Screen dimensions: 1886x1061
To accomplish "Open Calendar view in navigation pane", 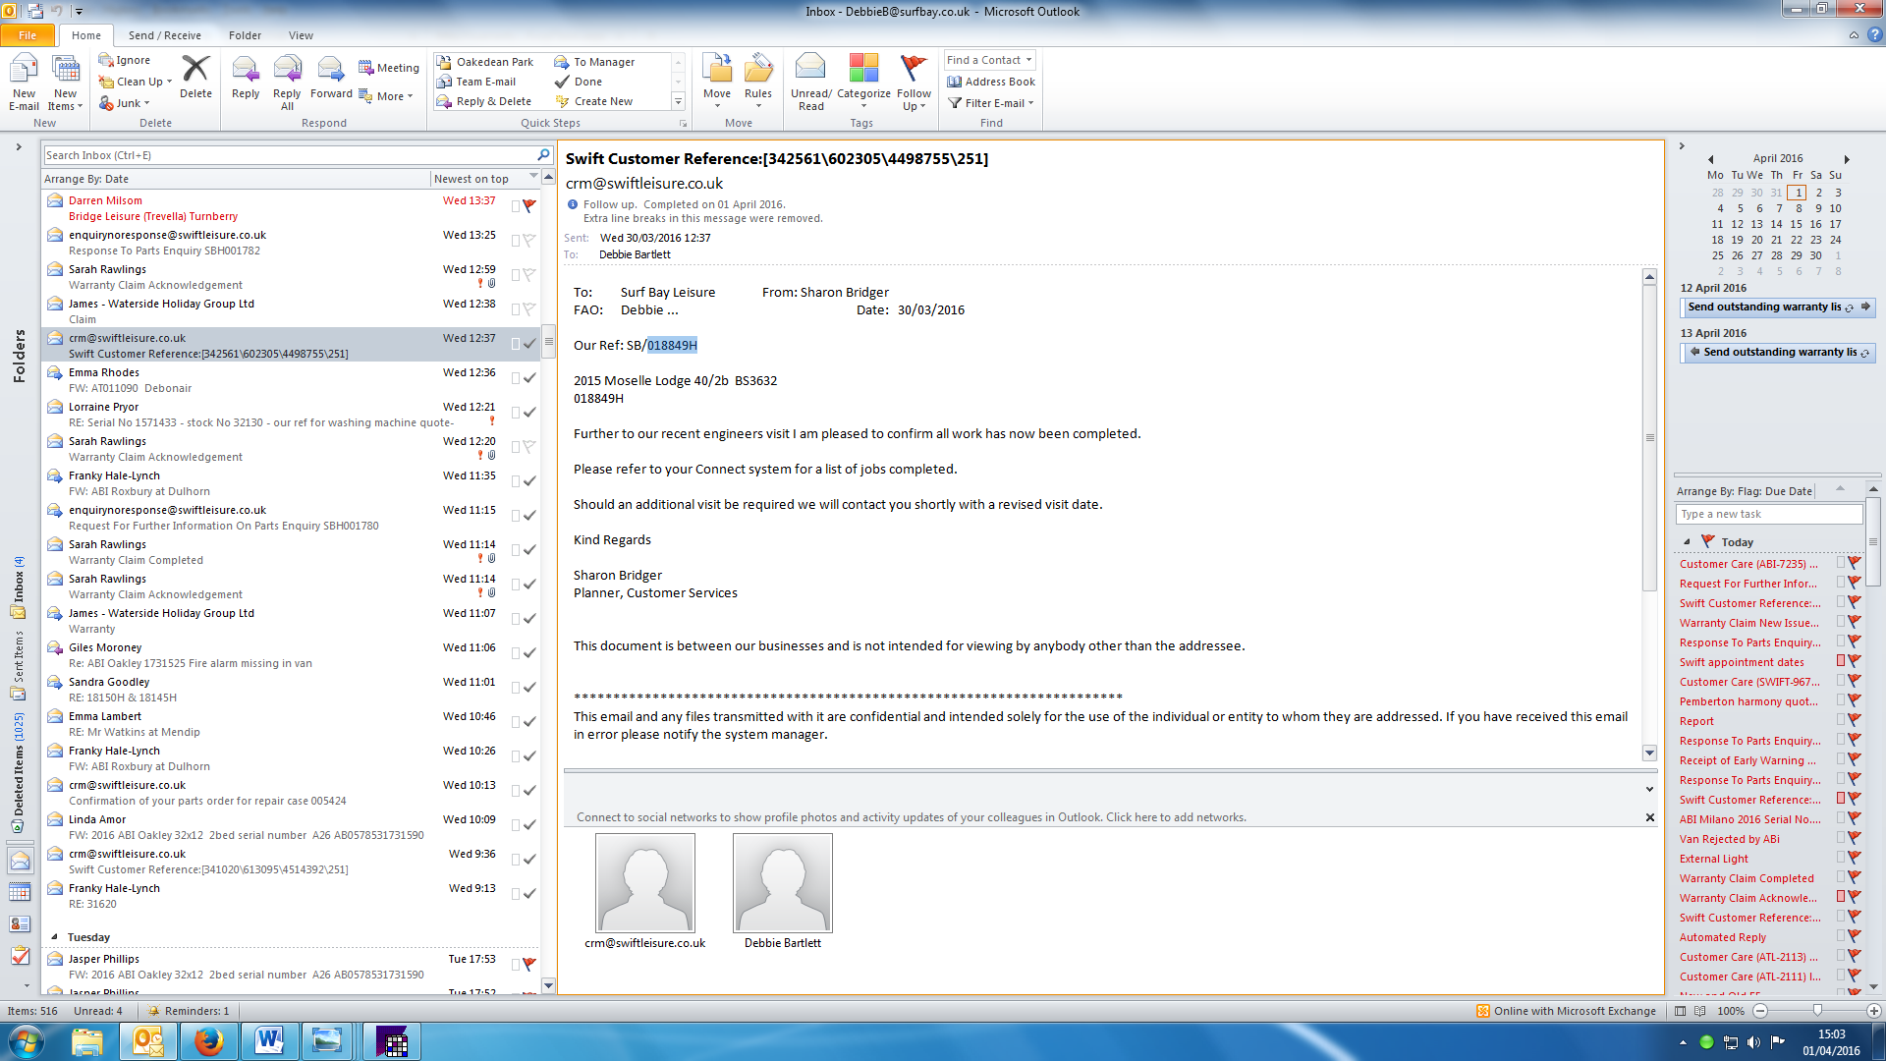I will coord(20,892).
